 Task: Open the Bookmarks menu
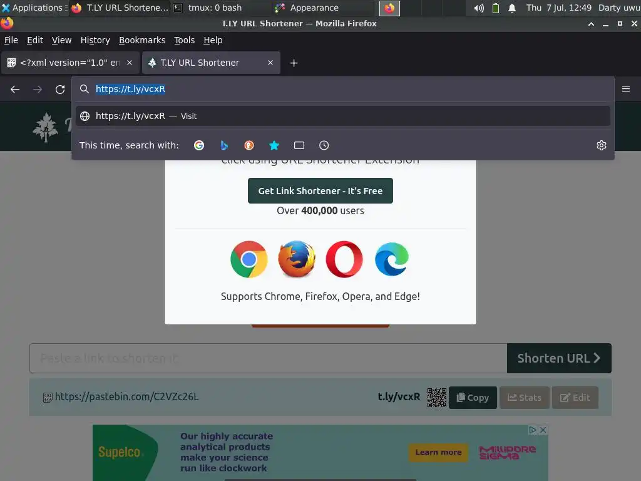tap(142, 40)
